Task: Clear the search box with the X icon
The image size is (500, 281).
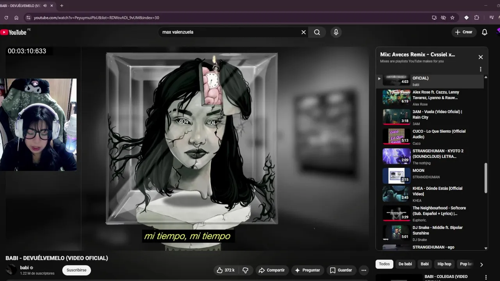Action: (x=304, y=32)
